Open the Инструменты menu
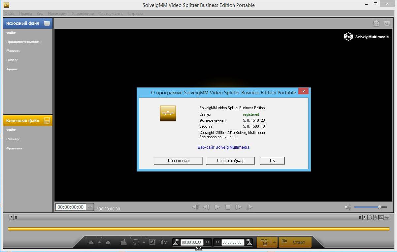Viewport: 397px width, 252px height. [x=111, y=14]
